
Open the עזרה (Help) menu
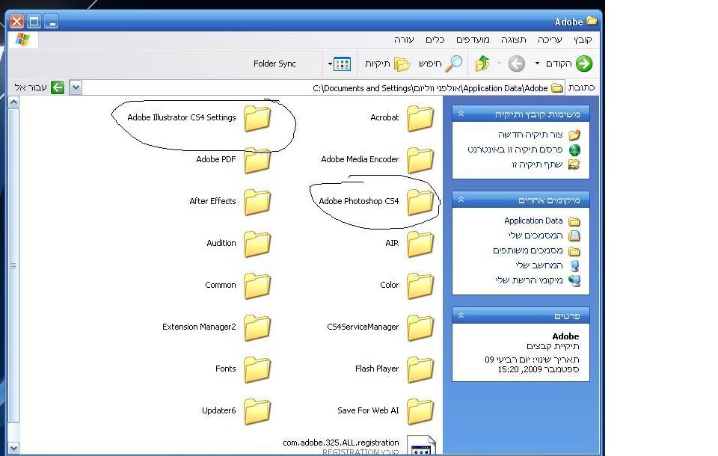tap(404, 40)
